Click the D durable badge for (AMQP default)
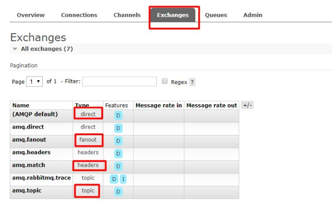Viewport: 332px width, 218px height. click(x=118, y=116)
